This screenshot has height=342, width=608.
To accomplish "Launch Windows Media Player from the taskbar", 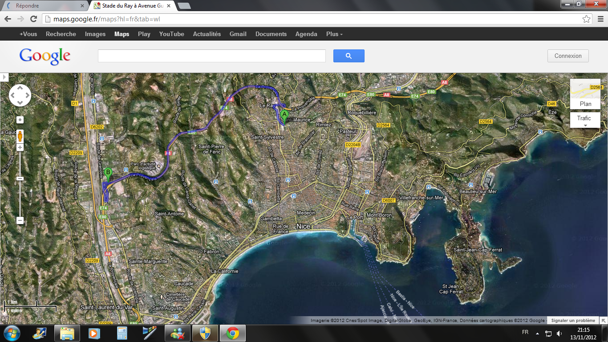I will pos(93,333).
